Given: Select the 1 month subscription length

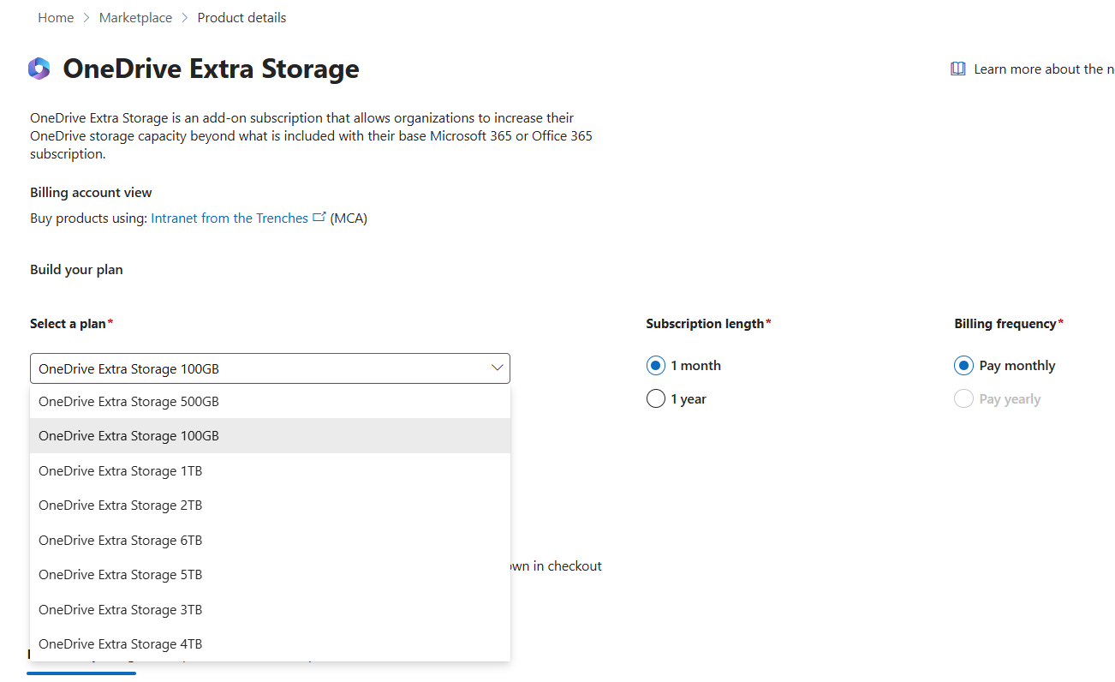Looking at the screenshot, I should click(x=656, y=366).
